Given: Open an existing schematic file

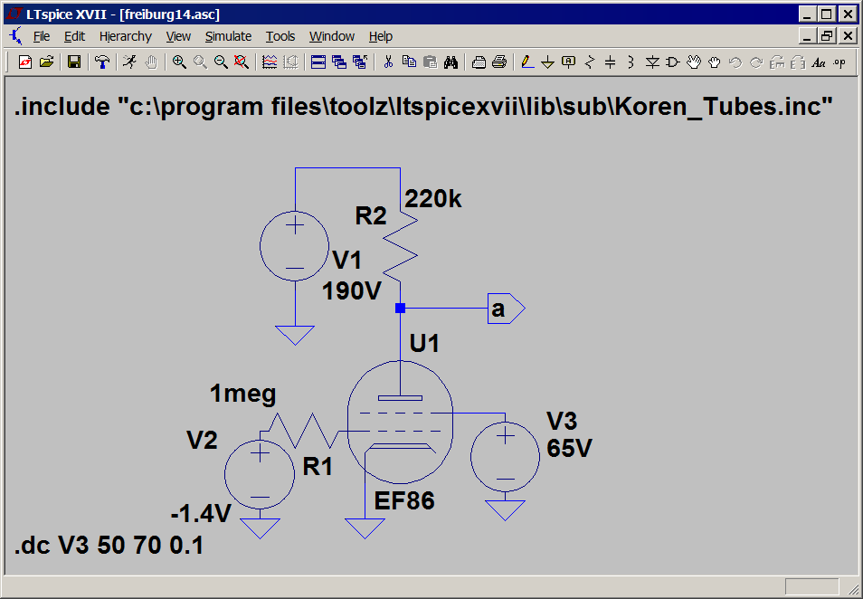Looking at the screenshot, I should (x=47, y=62).
